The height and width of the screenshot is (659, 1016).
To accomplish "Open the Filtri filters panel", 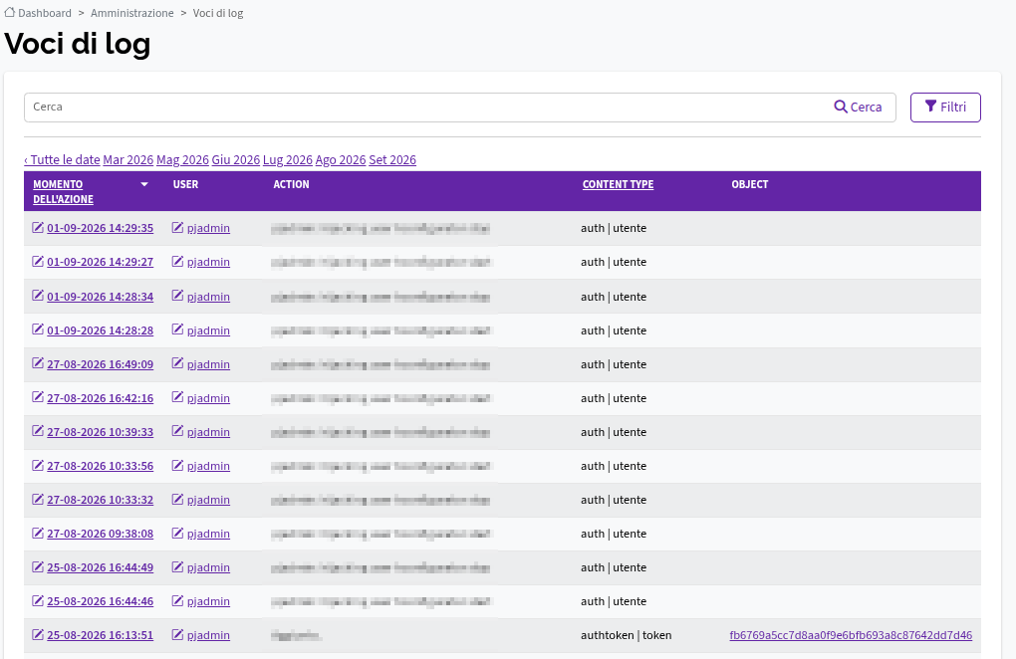I will pyautogui.click(x=945, y=108).
